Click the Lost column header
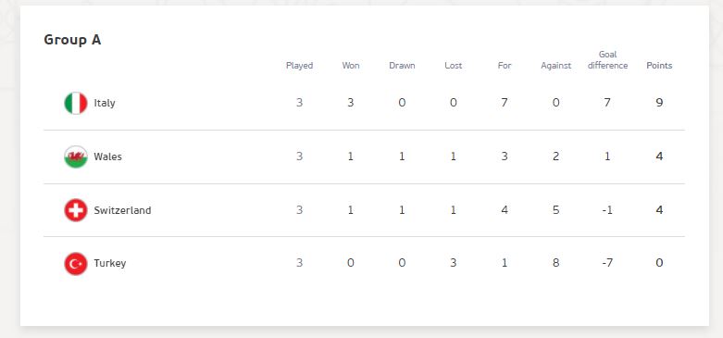This screenshot has width=723, height=338. (x=454, y=66)
